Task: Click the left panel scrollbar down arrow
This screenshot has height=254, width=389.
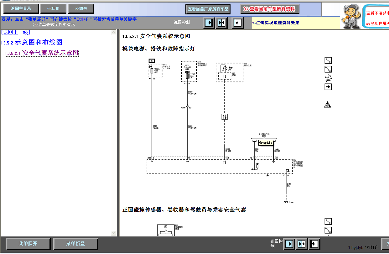Action: tap(114, 233)
